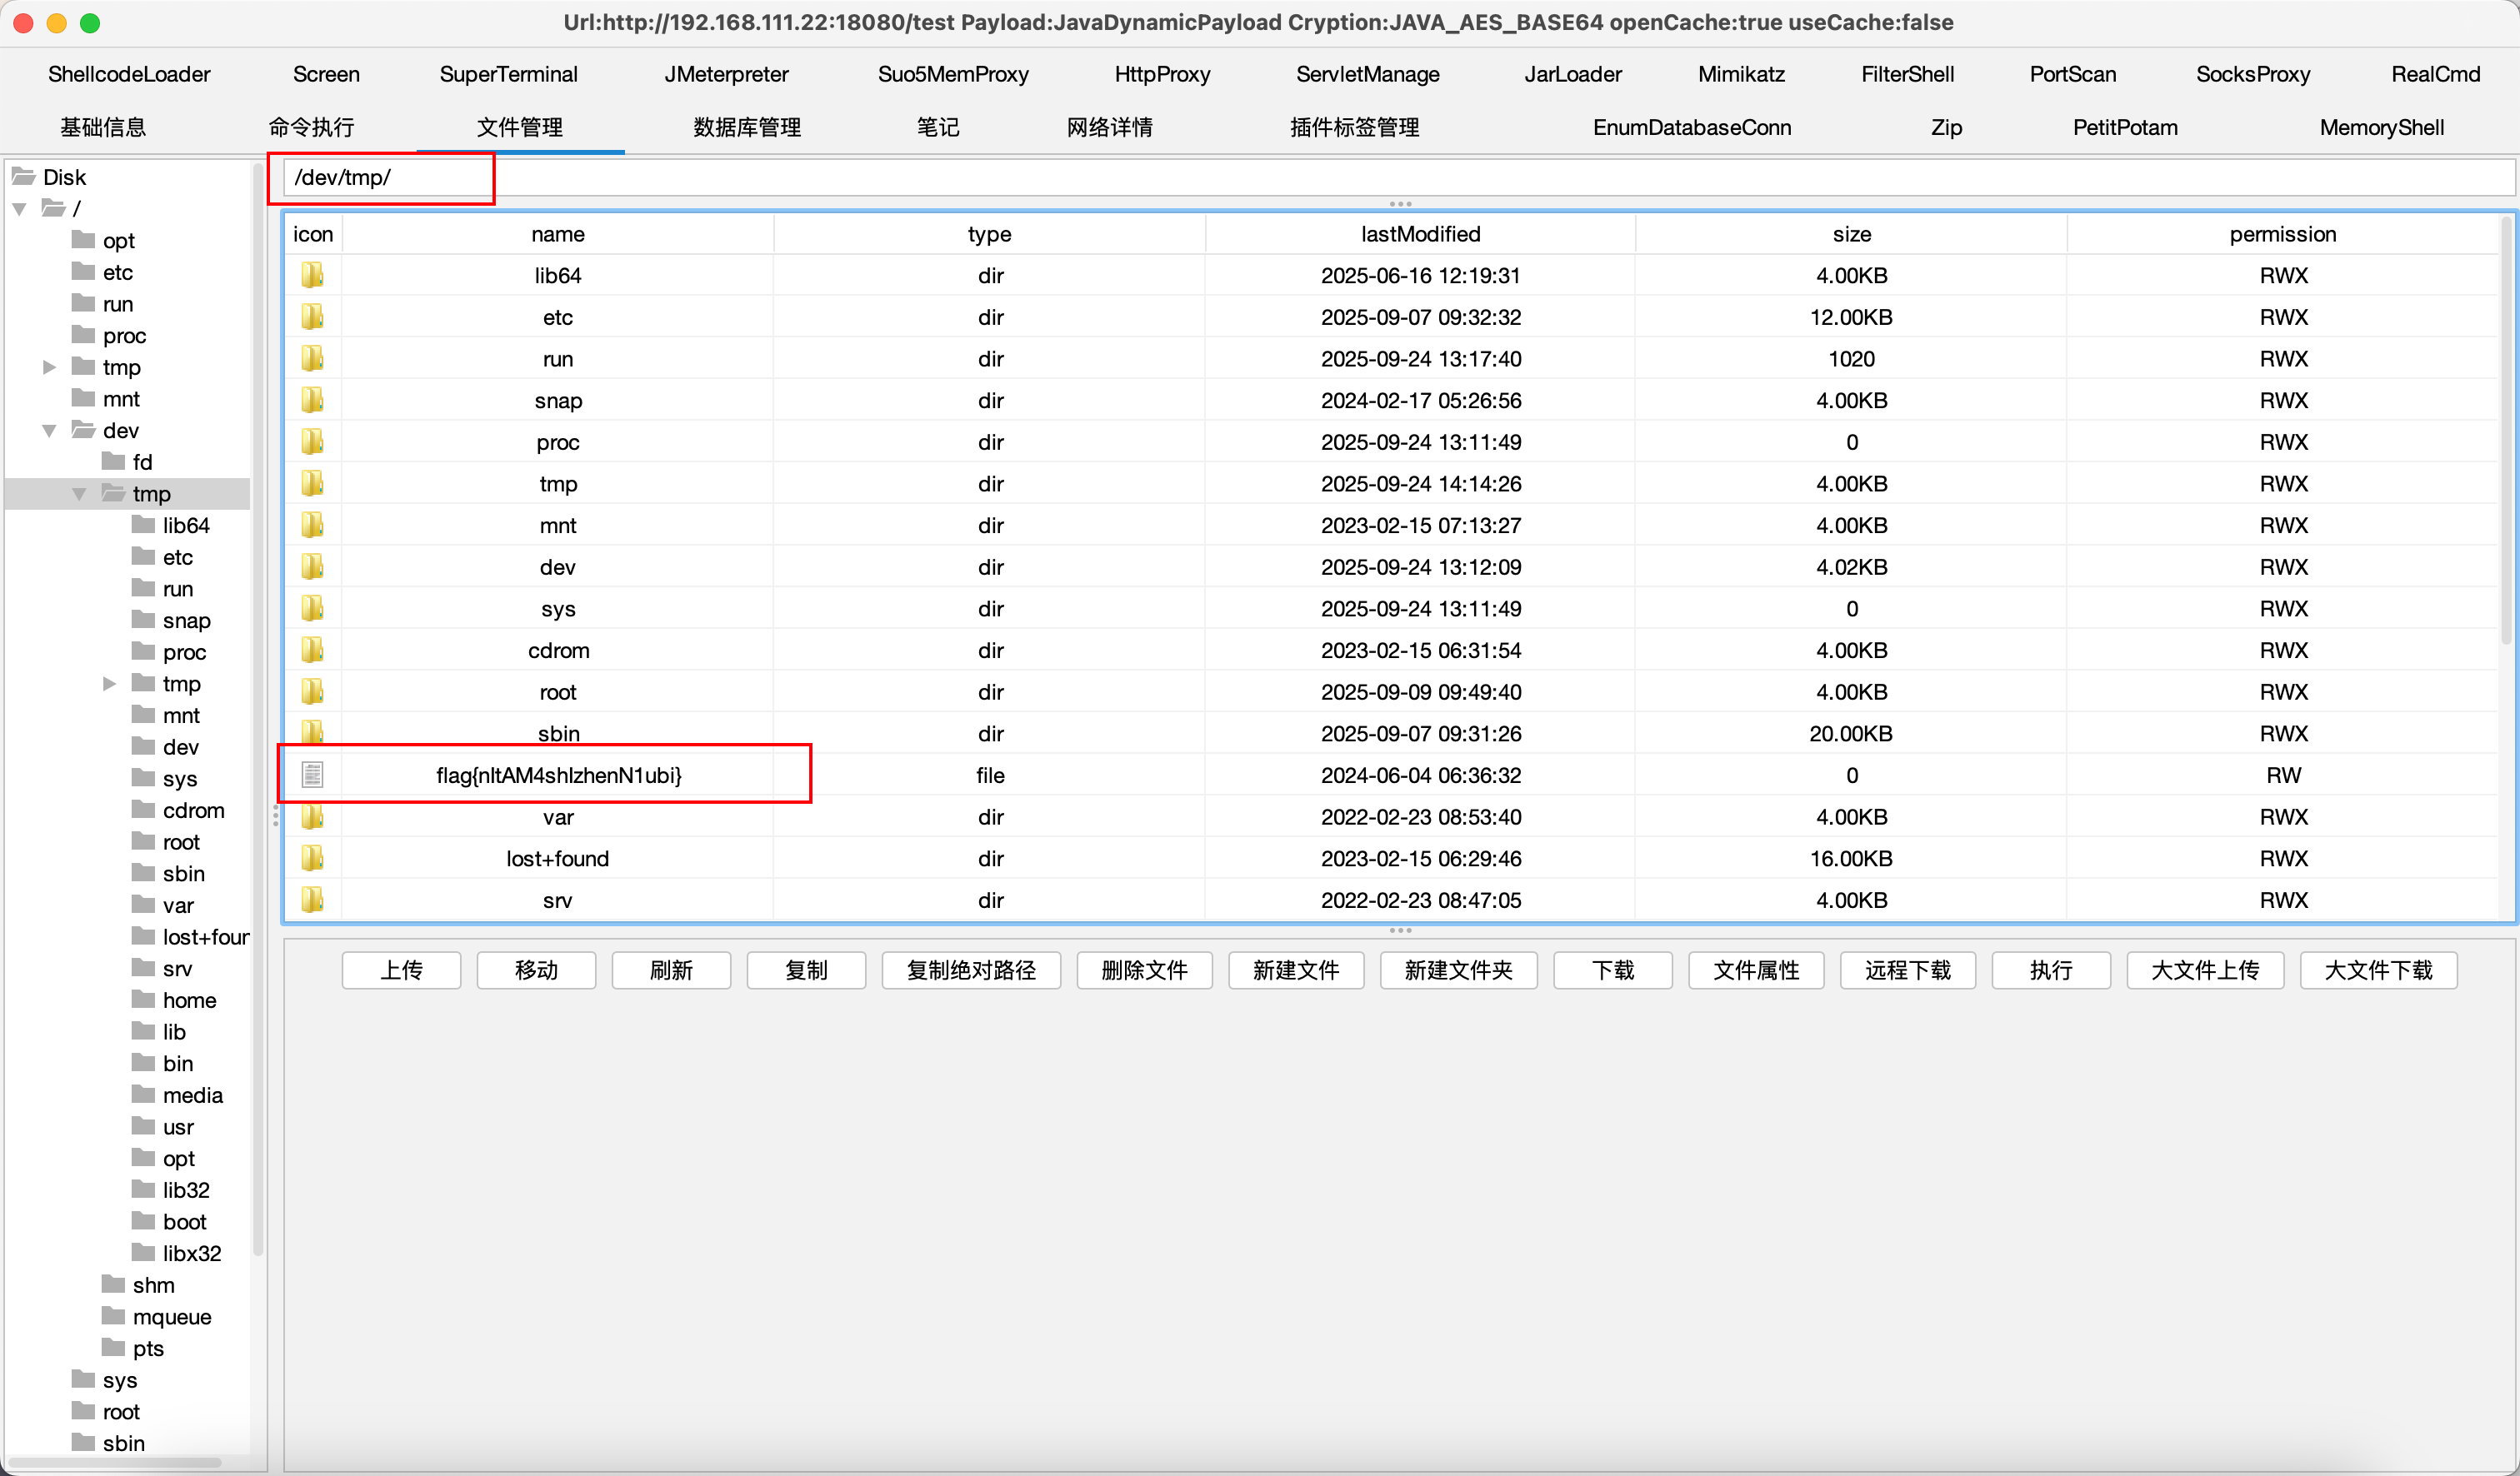Viewport: 2520px width, 1476px height.
Task: Collapse the root slash tree node
Action: pos(19,209)
